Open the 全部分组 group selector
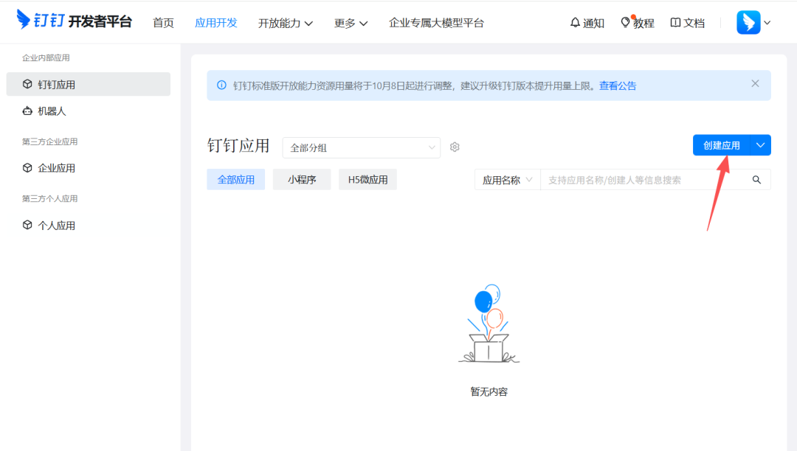Screen dimensions: 797x451 362,147
